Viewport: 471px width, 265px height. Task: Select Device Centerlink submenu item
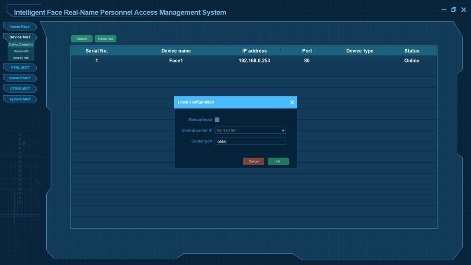21,45
